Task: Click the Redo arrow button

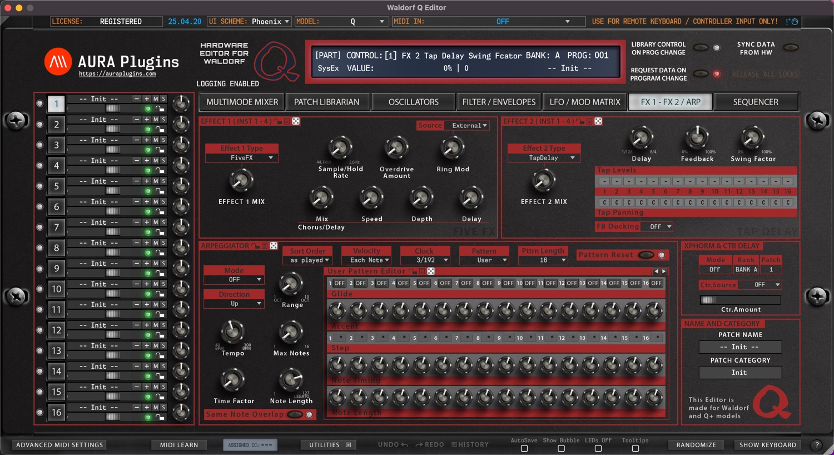Action: click(x=429, y=444)
